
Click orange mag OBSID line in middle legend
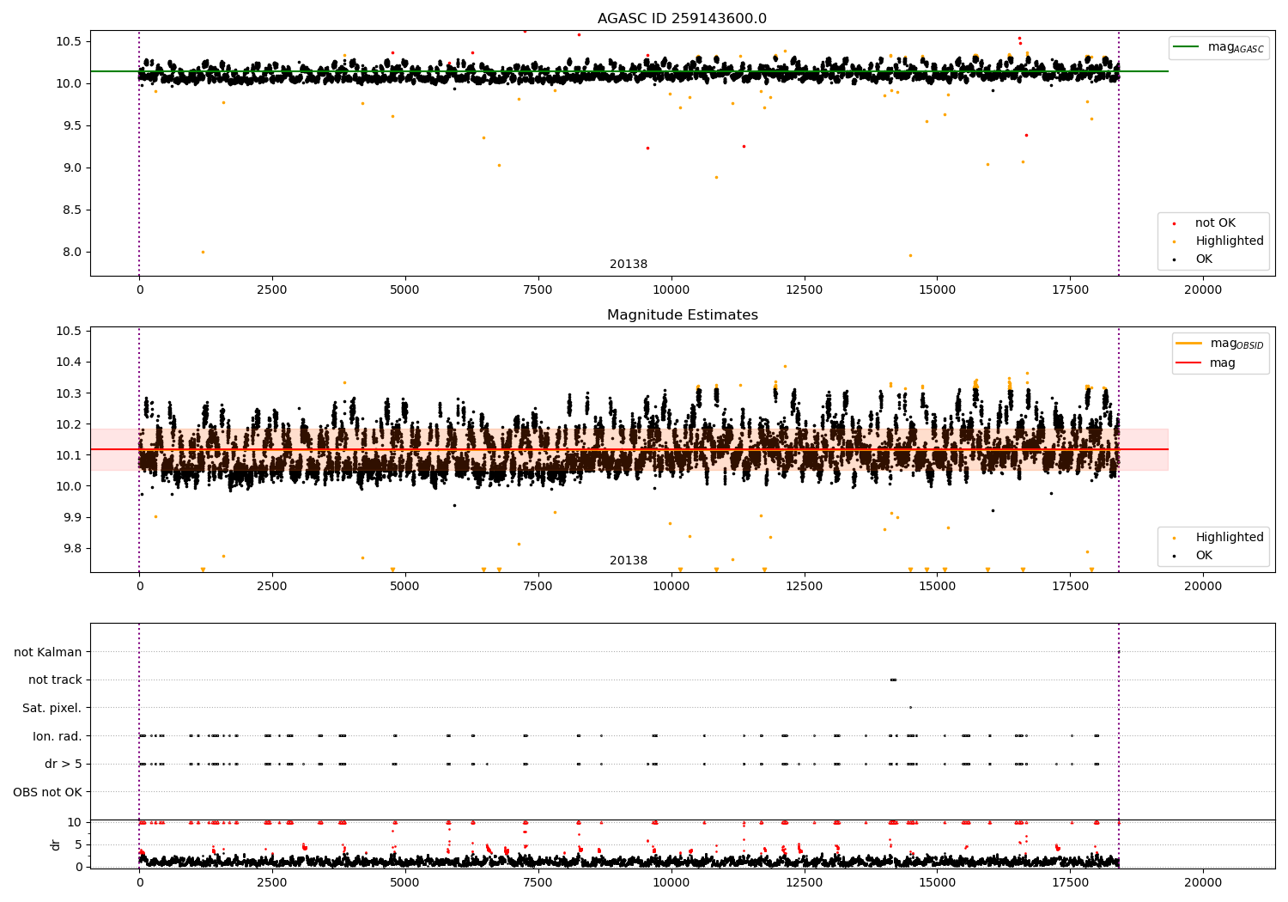coord(1189,344)
